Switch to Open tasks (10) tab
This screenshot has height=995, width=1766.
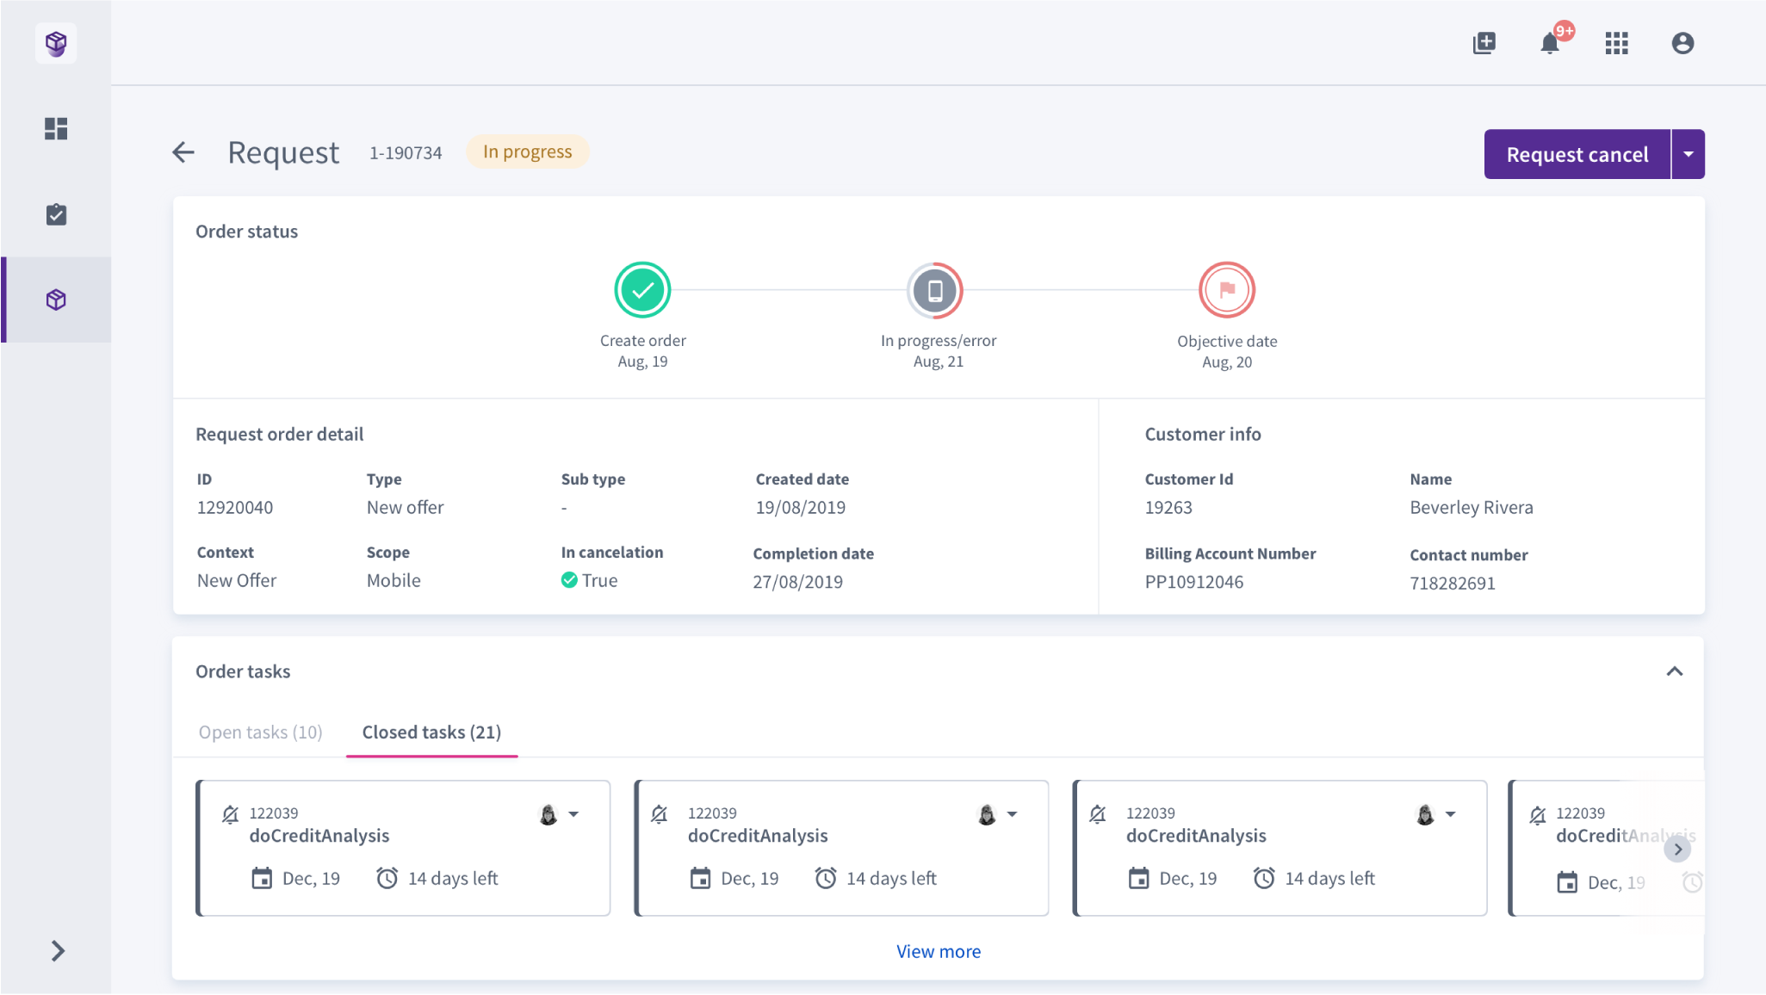click(260, 732)
